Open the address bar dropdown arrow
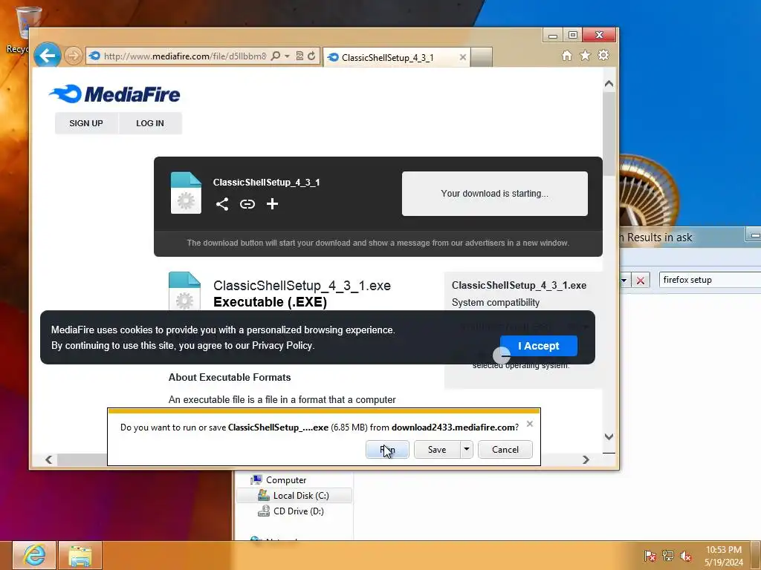Screen dimensions: 761x570 [288, 56]
